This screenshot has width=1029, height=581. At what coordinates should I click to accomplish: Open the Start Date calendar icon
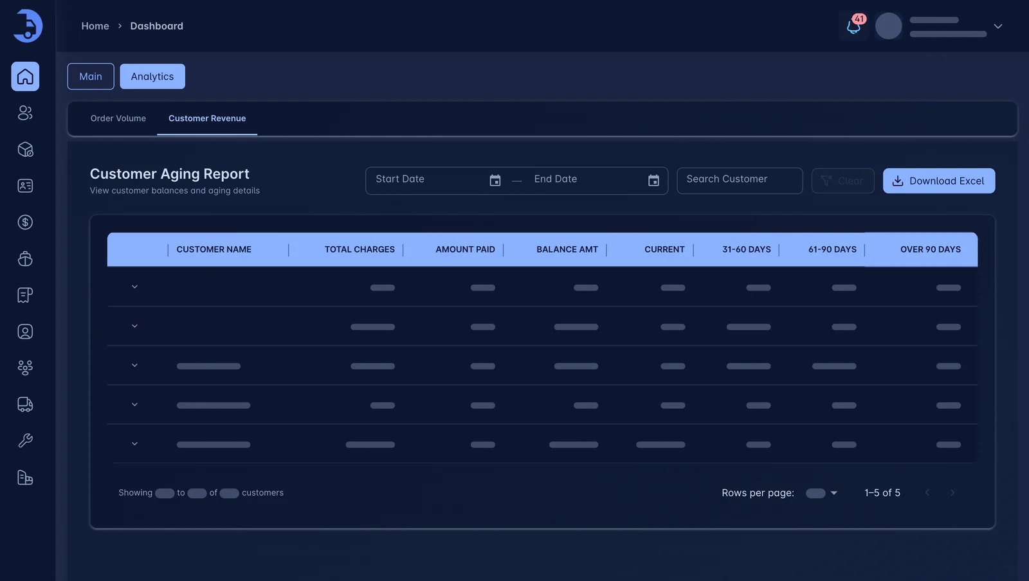pos(495,181)
